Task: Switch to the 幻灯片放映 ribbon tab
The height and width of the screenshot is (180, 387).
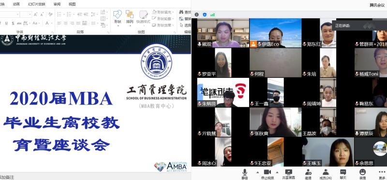Action: [37, 4]
